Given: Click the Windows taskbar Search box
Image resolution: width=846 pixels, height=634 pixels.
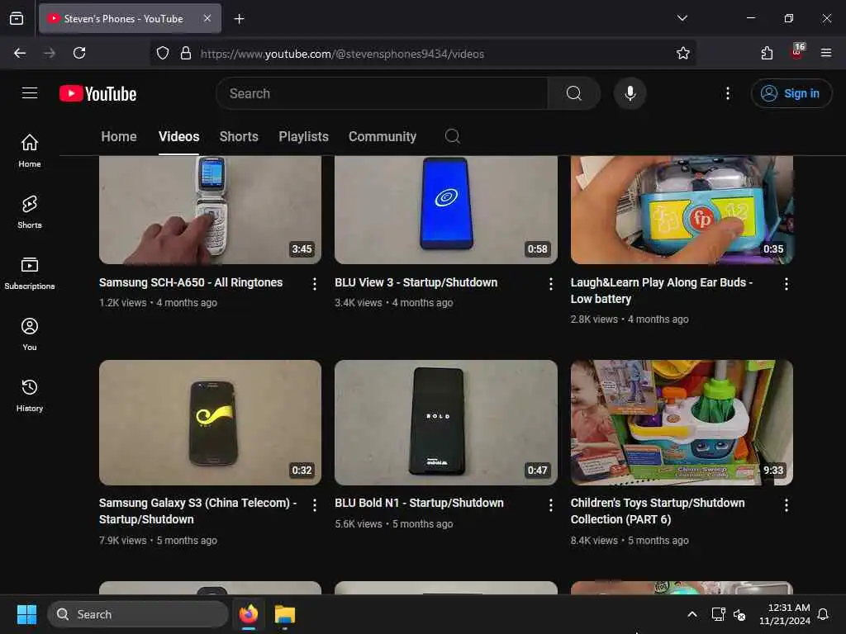Looking at the screenshot, I should [x=138, y=614].
